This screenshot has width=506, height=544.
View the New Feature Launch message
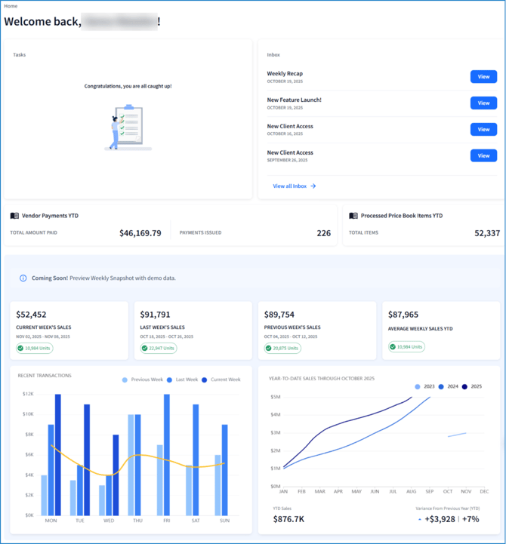(x=483, y=103)
